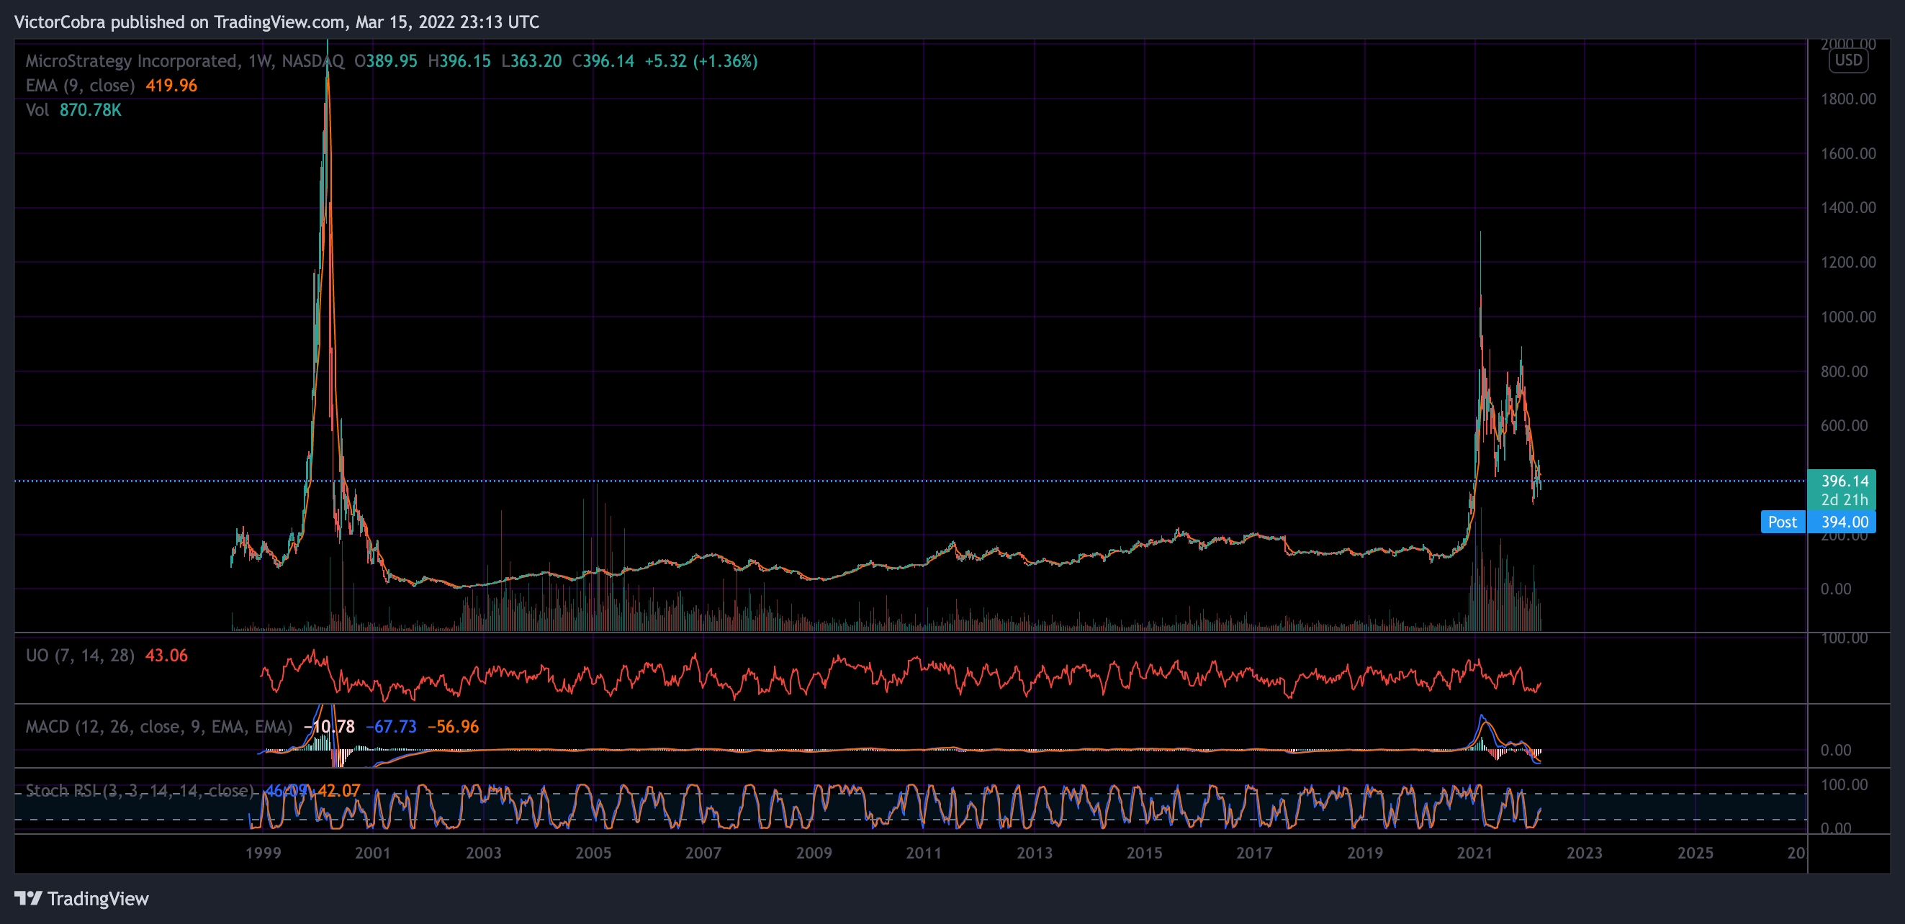Click the 2017 label on time axis

[1254, 853]
